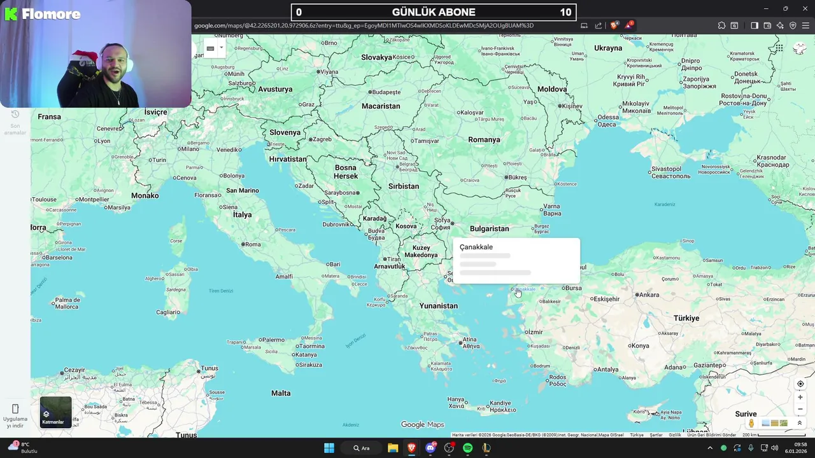Screen dimensions: 815x458
Task: Open the Google apps grid
Action: pyautogui.click(x=779, y=48)
